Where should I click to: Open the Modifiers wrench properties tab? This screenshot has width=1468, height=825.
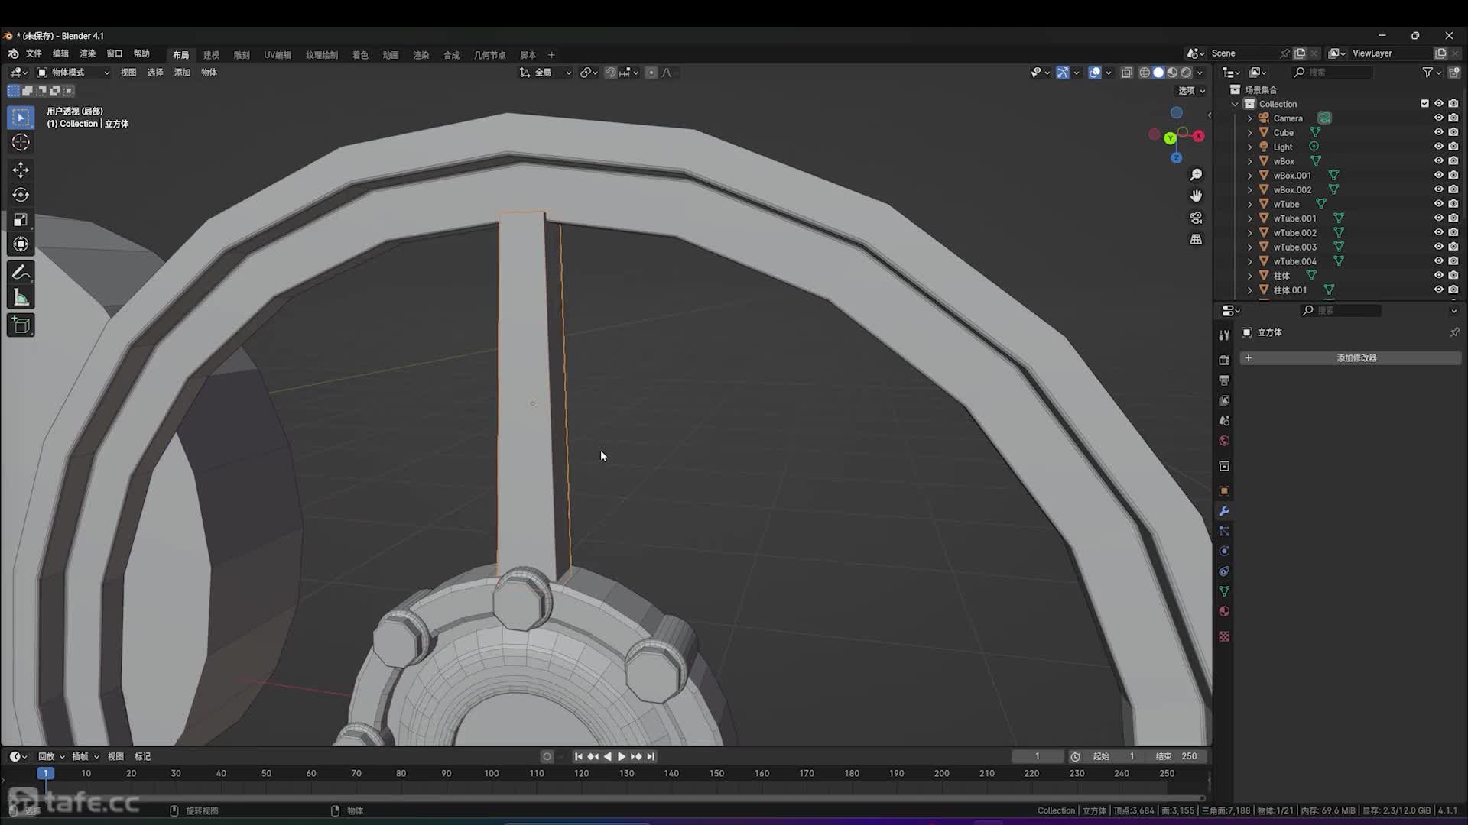tap(1224, 511)
